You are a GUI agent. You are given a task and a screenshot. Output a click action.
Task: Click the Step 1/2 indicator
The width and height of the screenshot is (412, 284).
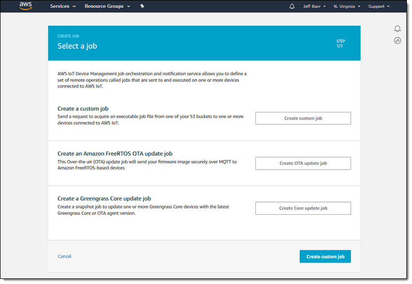tap(340, 43)
